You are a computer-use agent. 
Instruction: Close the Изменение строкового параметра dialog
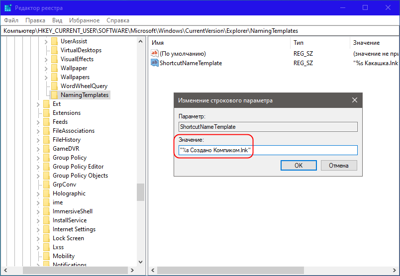coord(355,100)
